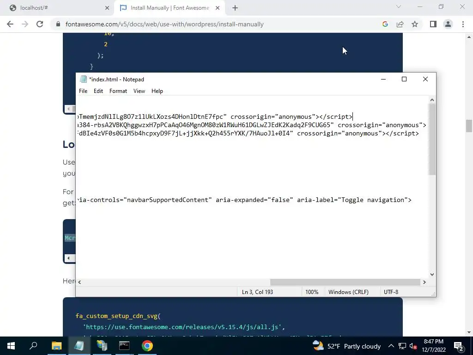Click the fa_custom_setup_cdn_svg( code text

[118, 316]
